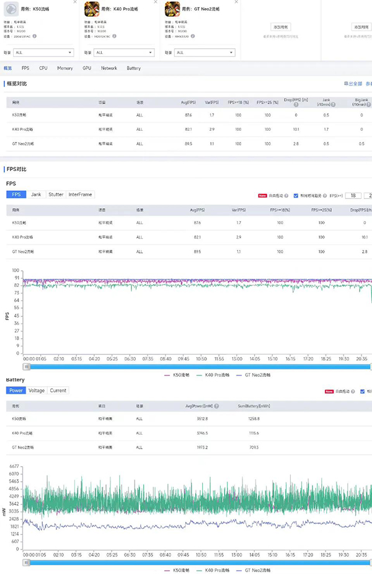
Task: Close the K40 Pro流畅 case card
Action: (x=155, y=2)
